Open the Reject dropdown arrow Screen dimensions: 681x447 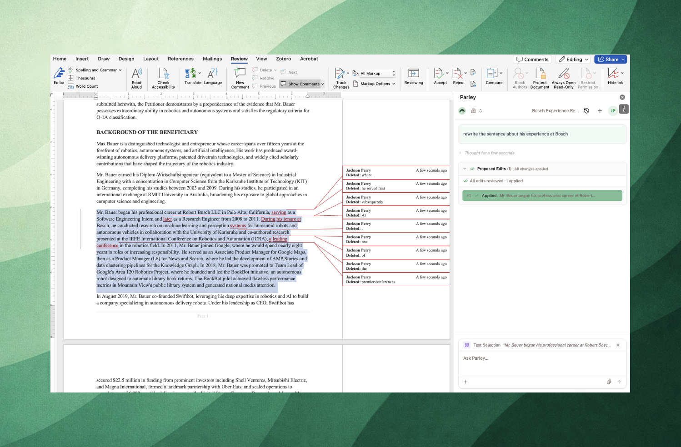point(466,73)
